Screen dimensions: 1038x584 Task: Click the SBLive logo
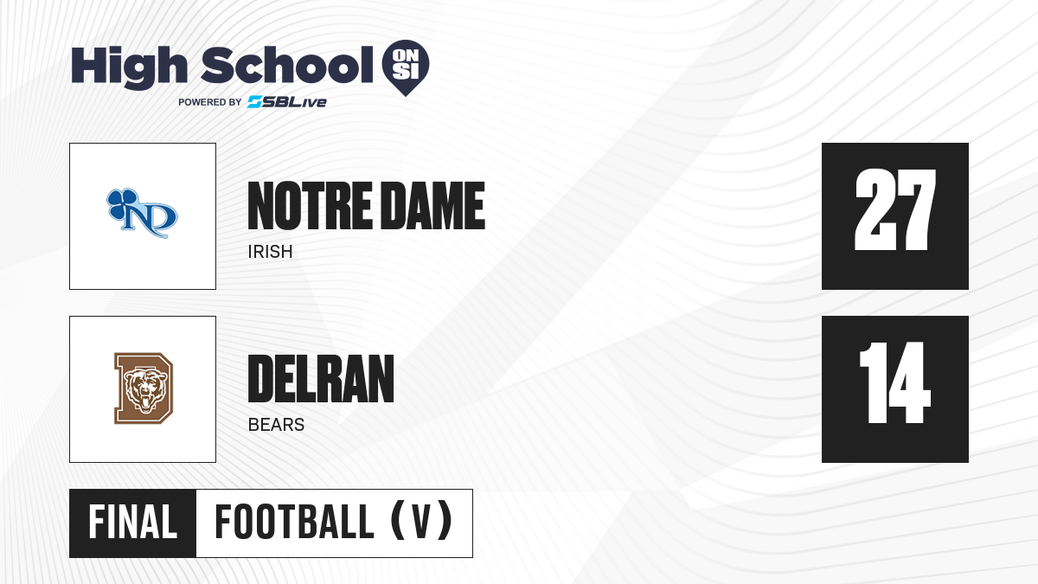tap(286, 102)
